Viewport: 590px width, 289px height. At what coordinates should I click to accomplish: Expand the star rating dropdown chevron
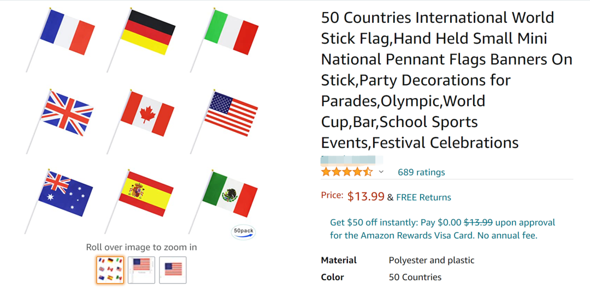point(381,172)
